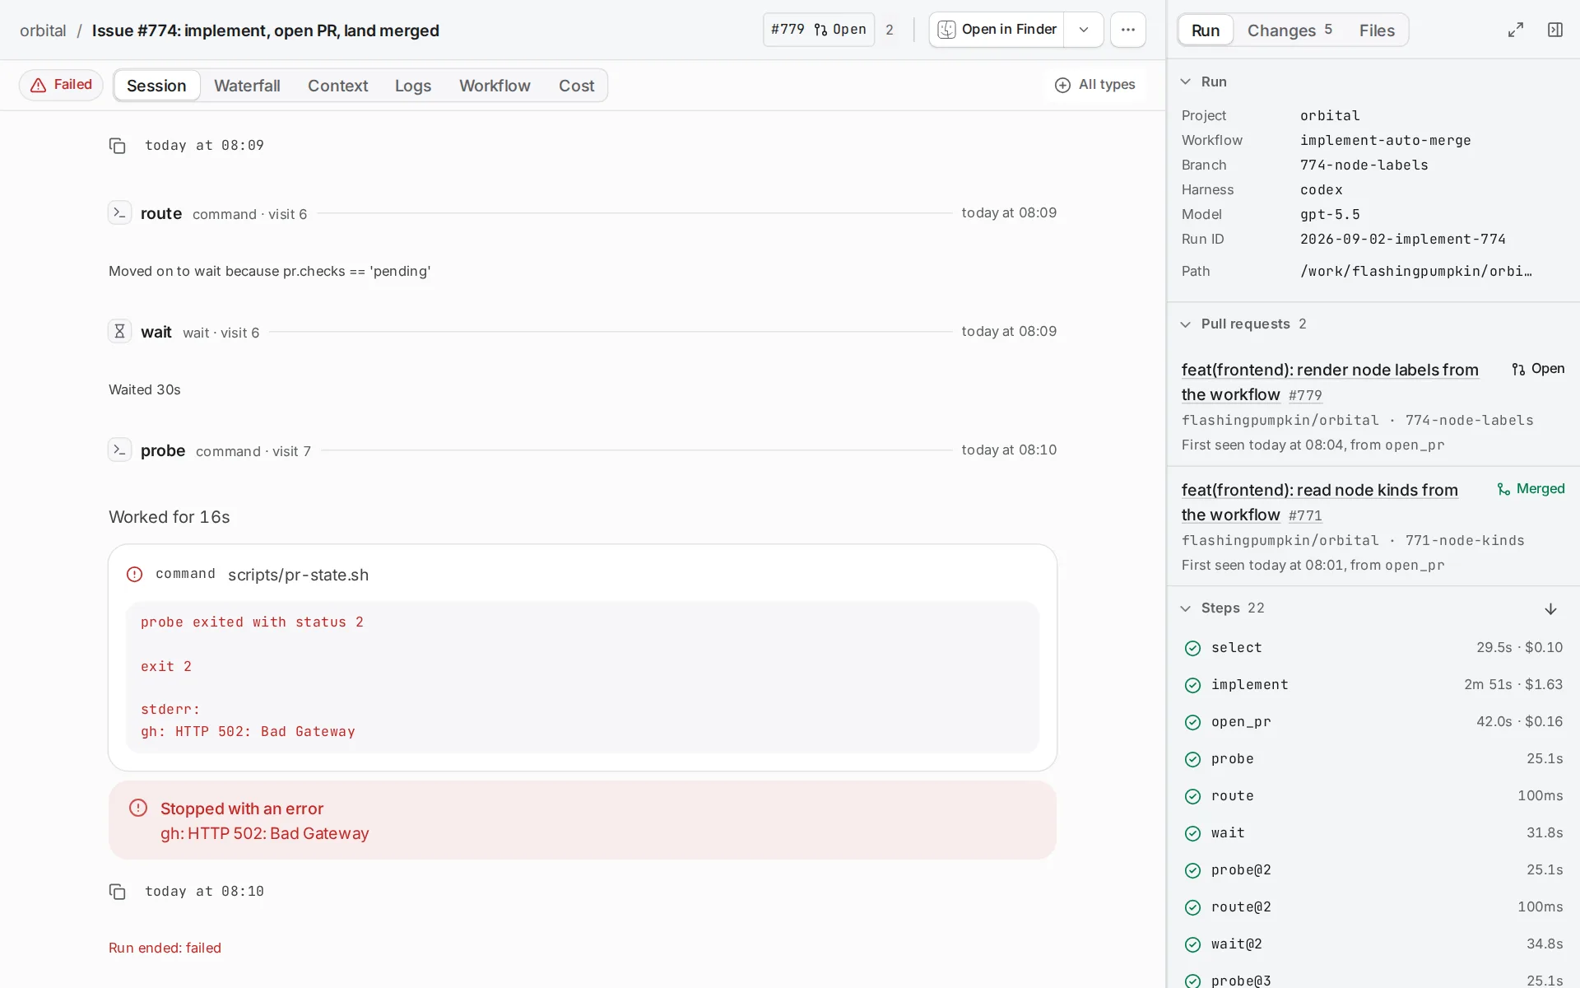Select the Files tab in right panel

tap(1377, 30)
